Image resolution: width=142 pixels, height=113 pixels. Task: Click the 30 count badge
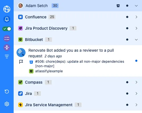pos(55,6)
